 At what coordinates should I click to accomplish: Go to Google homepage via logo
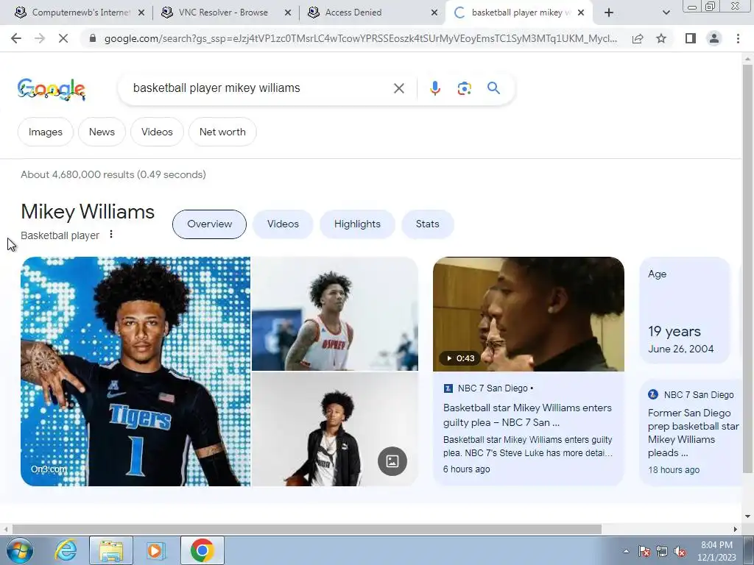pos(52,89)
